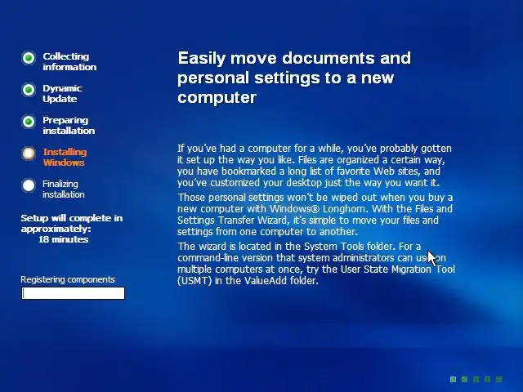Click the "Setup will complete in approximately:" text
Screen dimensions: 523x392
(72, 223)
